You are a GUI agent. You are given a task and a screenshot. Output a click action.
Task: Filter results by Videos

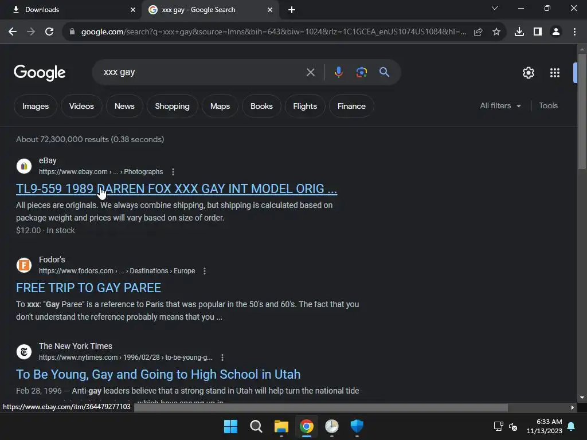[x=81, y=106]
